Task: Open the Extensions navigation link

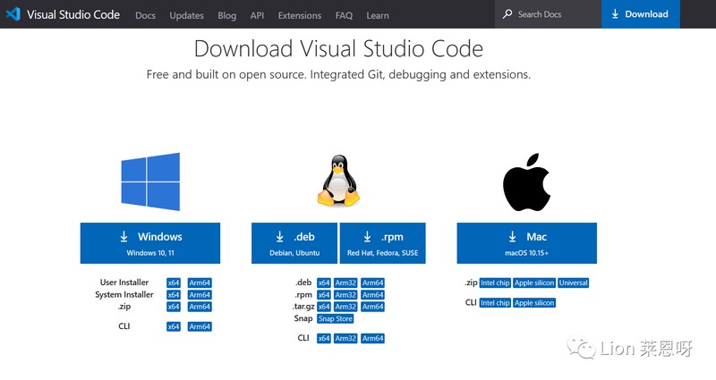Action: click(x=300, y=15)
